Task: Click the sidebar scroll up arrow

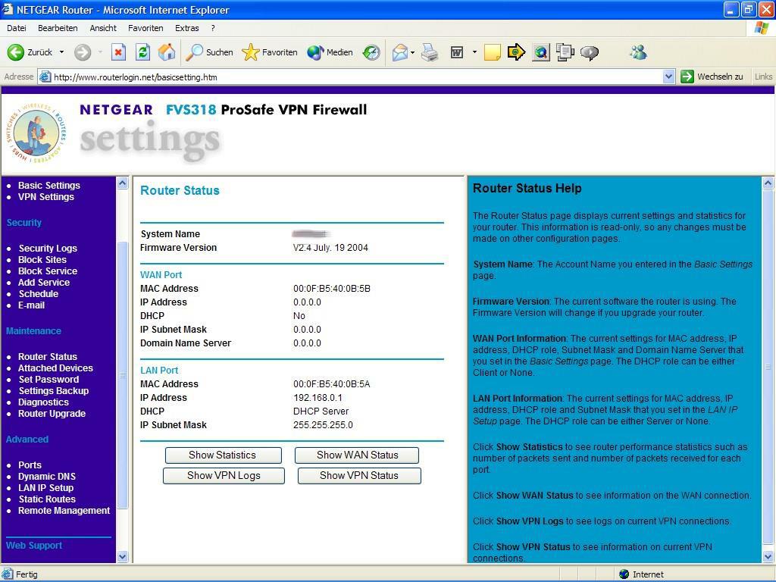Action: tap(122, 183)
